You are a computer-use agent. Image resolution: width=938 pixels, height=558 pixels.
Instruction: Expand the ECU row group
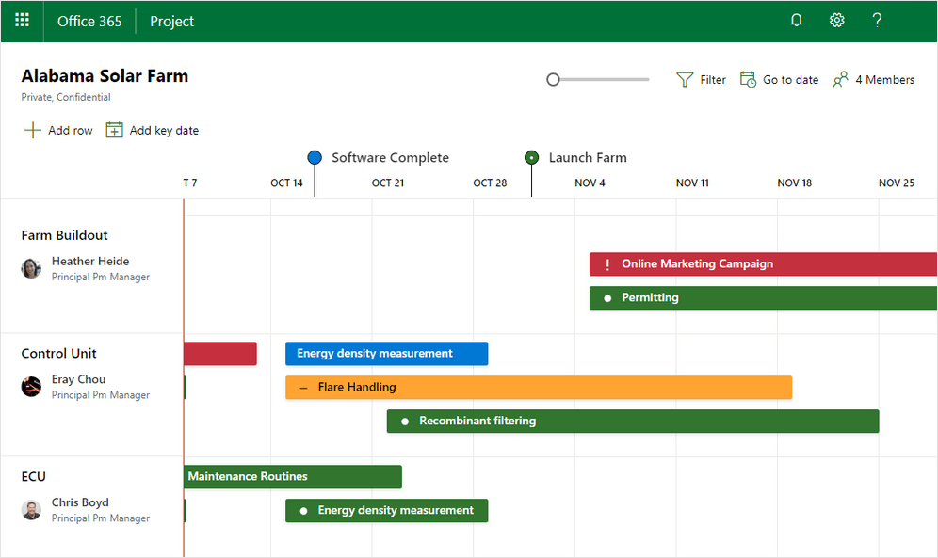pyautogui.click(x=33, y=476)
